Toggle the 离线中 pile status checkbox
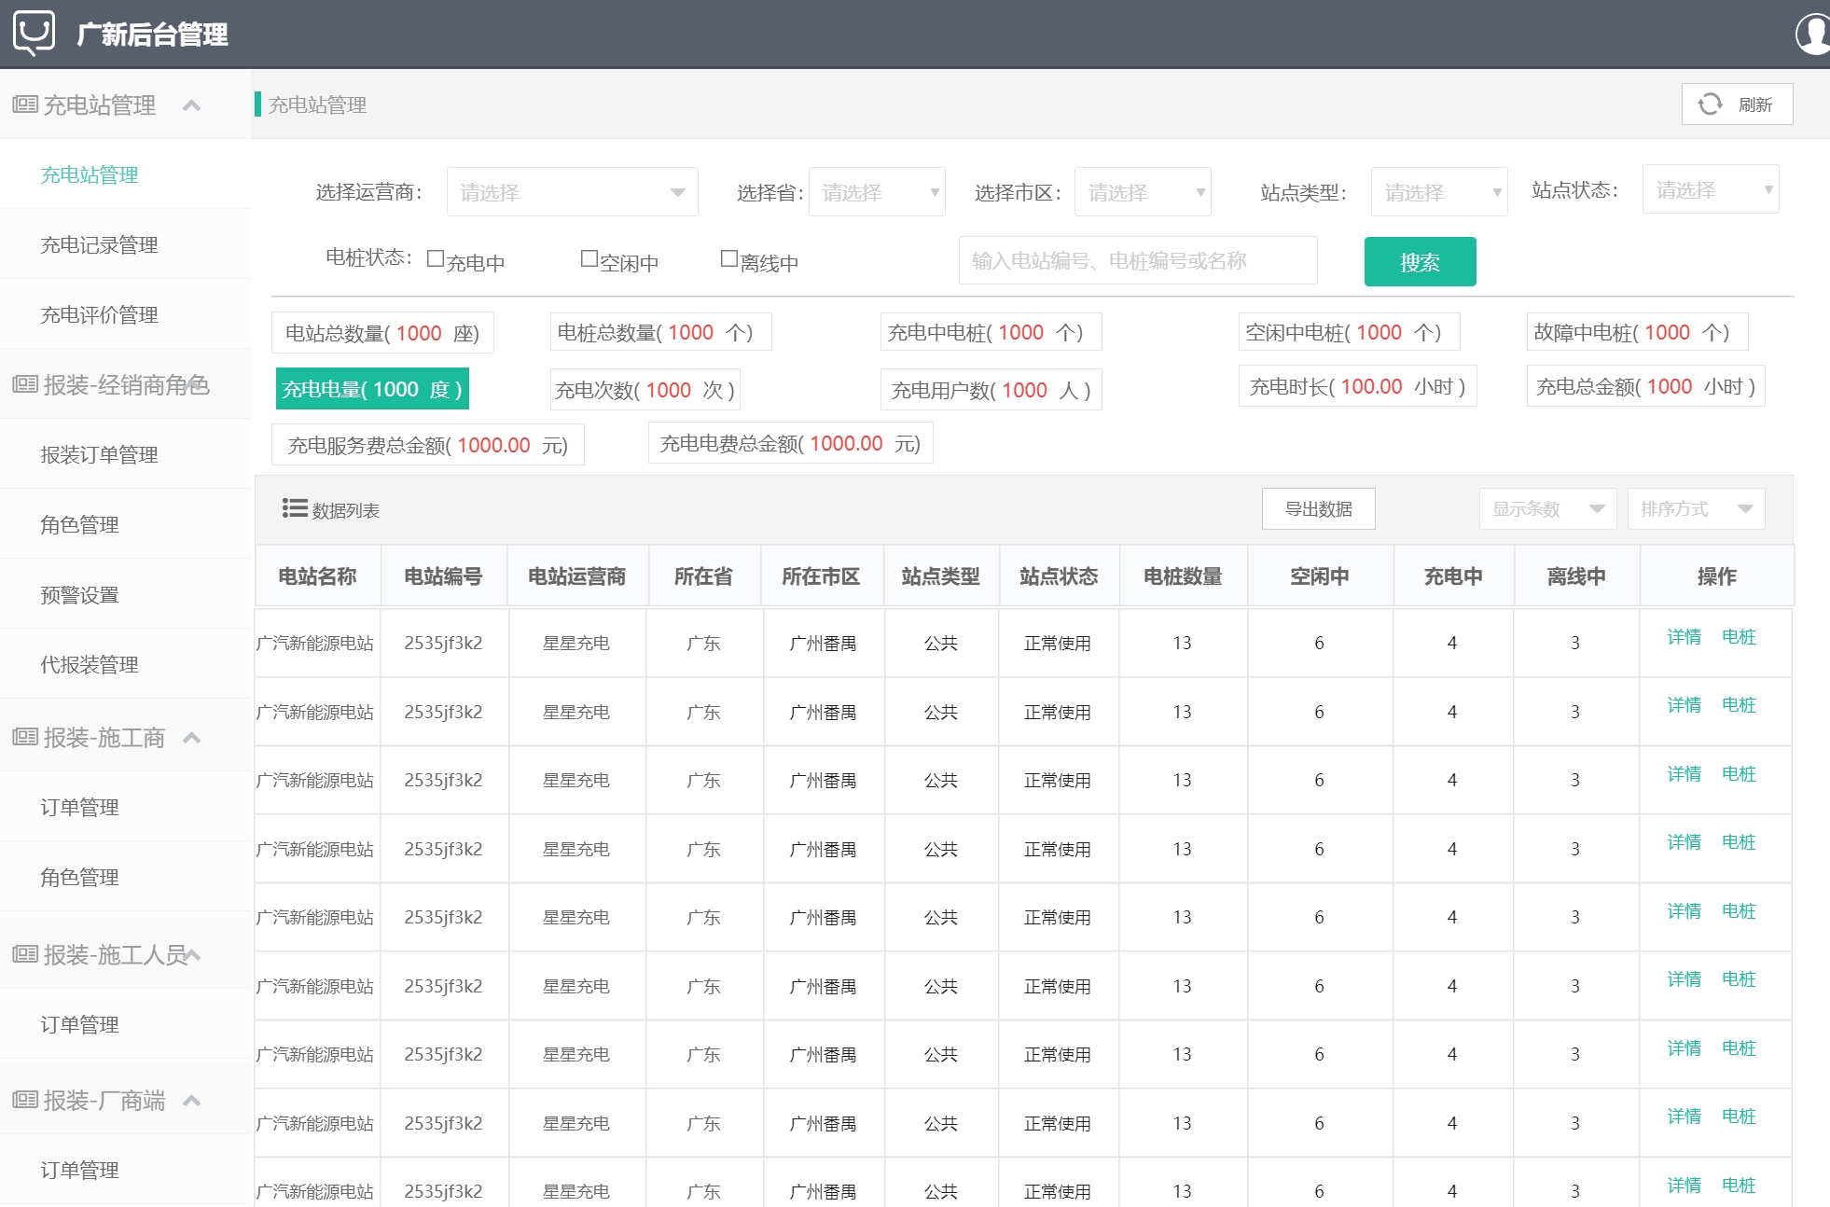1830x1207 pixels. (x=729, y=258)
